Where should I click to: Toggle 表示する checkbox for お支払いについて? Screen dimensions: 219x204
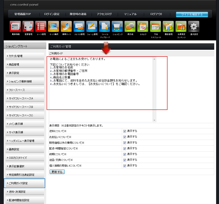[x=124, y=137]
